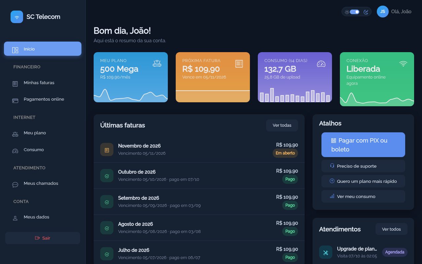Click the Ver todas faturas button
The width and height of the screenshot is (422, 264).
coord(282,125)
